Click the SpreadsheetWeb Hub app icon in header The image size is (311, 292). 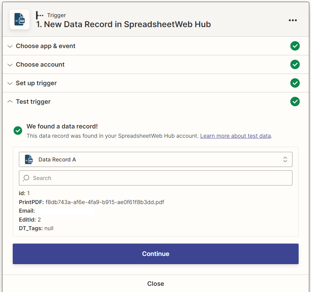point(19,20)
